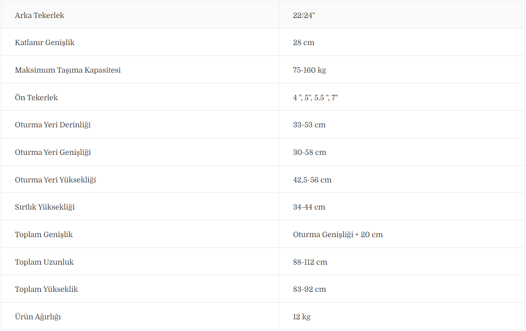The image size is (526, 331).
Task: Click the Arka Tekerlek label
Action: point(40,15)
